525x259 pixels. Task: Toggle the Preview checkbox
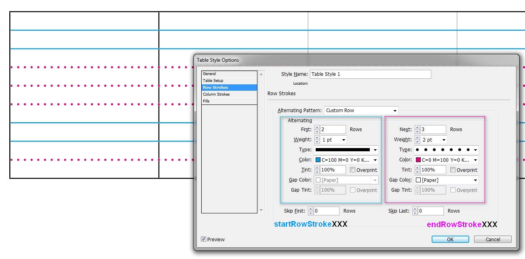(204, 239)
